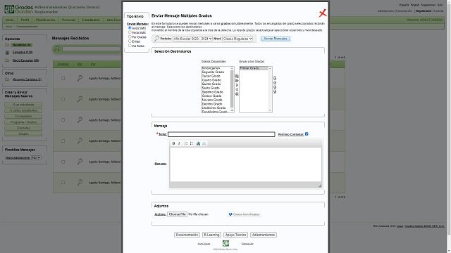Click the down arrow of available grades list
Viewport: 451px width, 253px height.
pos(232,111)
